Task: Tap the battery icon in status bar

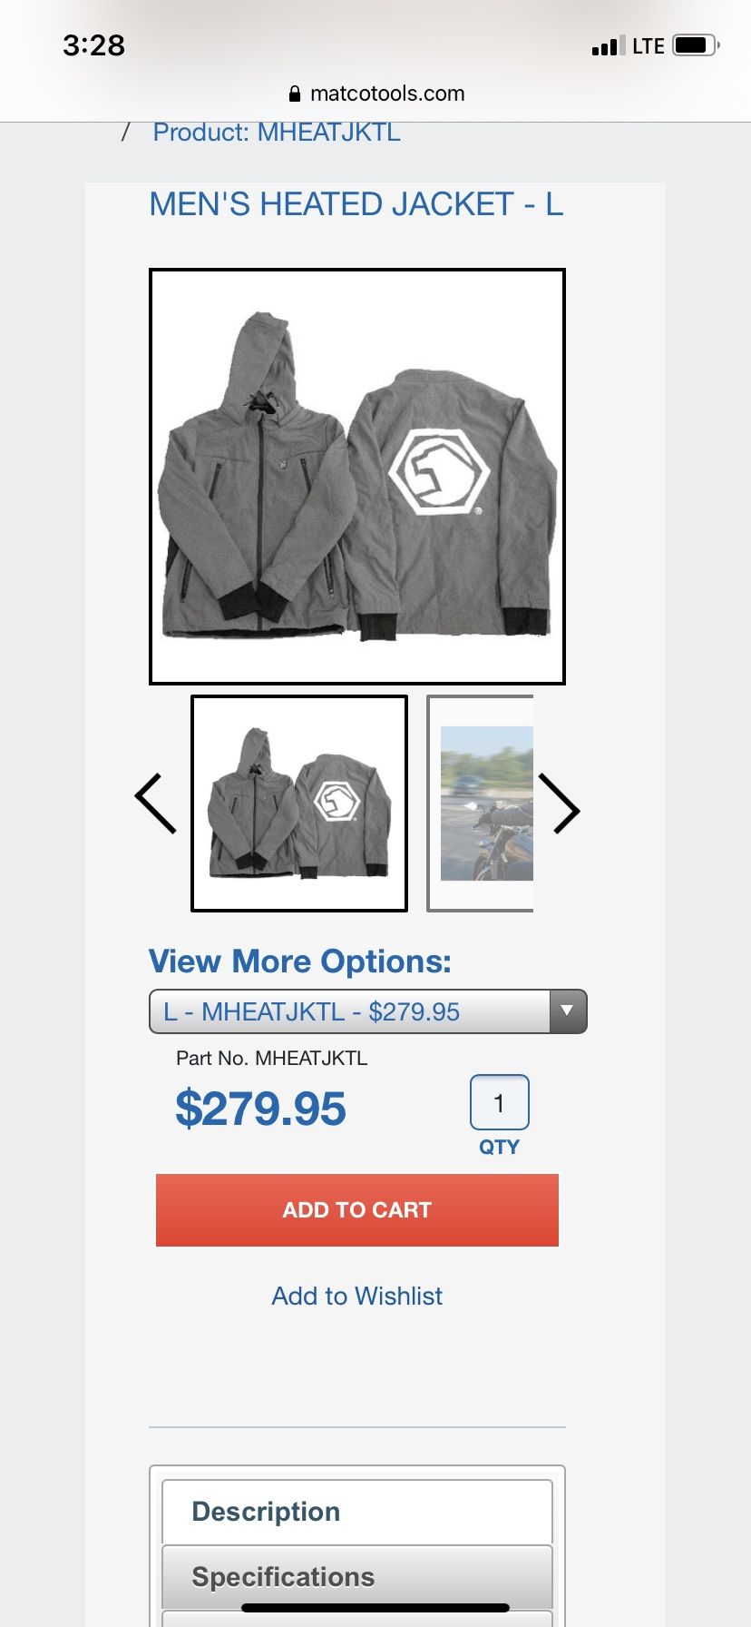Action: click(696, 45)
